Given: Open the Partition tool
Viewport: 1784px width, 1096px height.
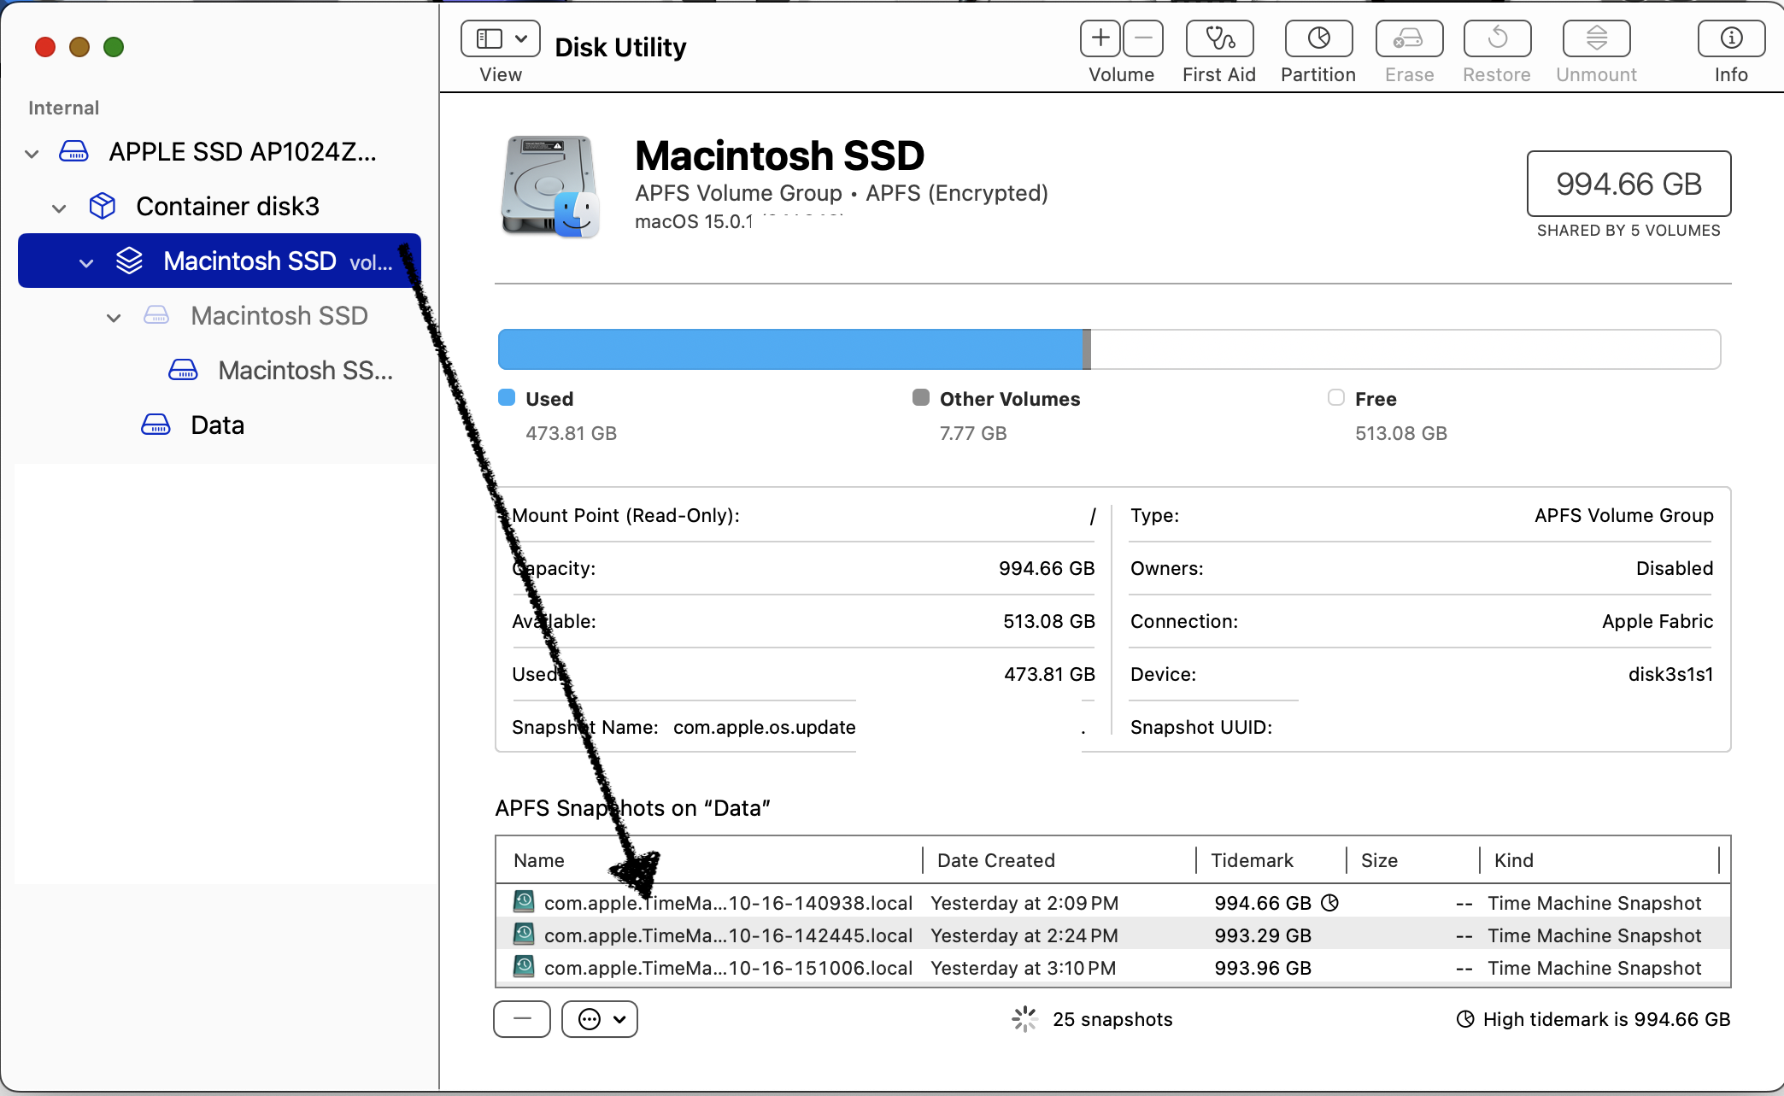Looking at the screenshot, I should 1318,39.
